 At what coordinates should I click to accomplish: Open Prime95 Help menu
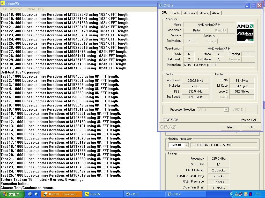click(x=41, y=9)
